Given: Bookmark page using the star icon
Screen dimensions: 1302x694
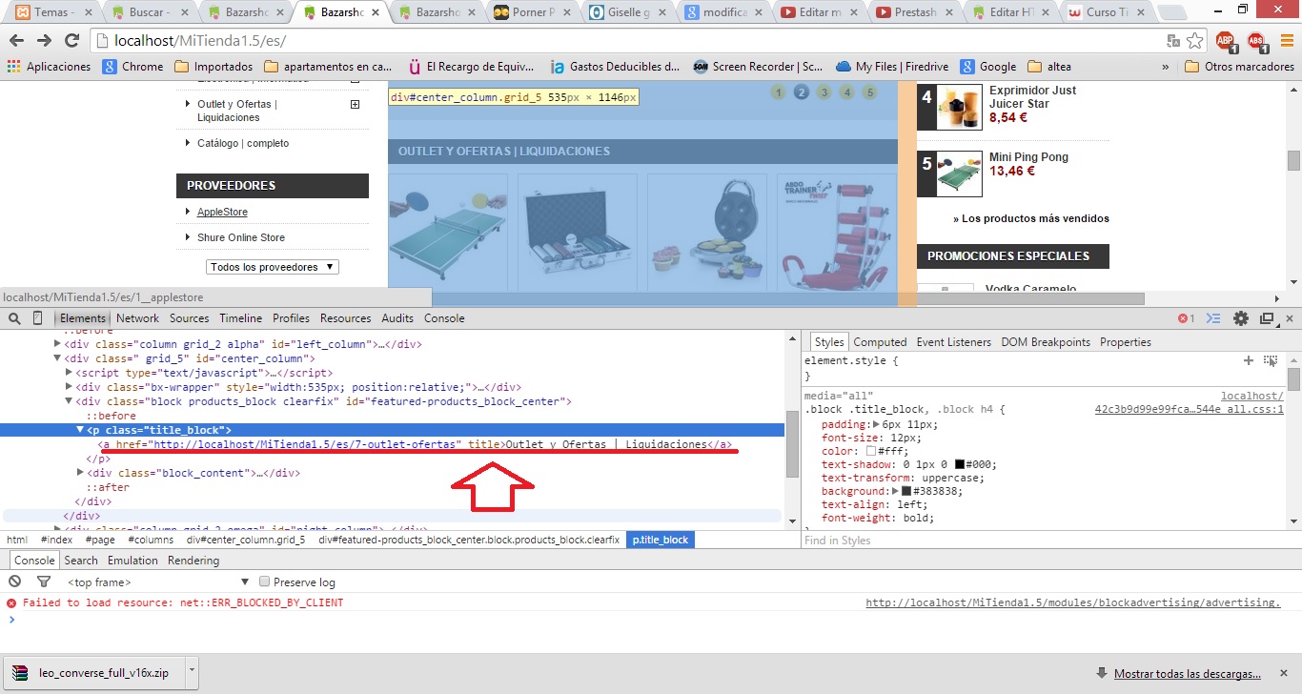Looking at the screenshot, I should point(1196,41).
